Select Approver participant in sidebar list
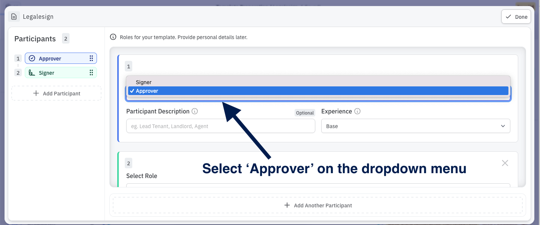Image resolution: width=540 pixels, height=225 pixels. click(x=56, y=59)
